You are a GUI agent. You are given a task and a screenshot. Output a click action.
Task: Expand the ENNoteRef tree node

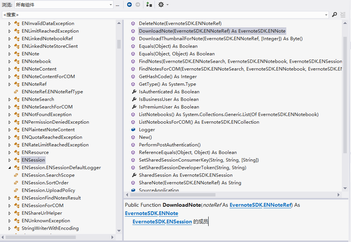(x=10, y=84)
